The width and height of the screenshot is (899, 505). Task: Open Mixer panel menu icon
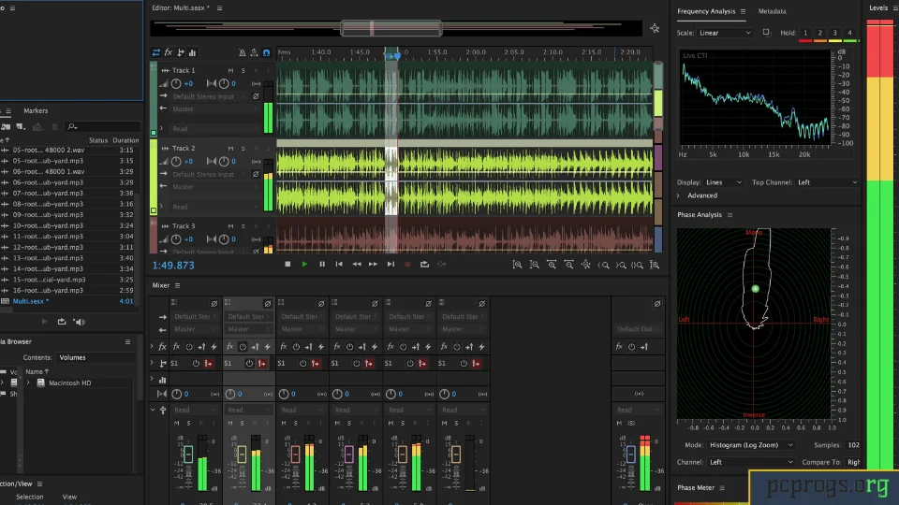177,285
